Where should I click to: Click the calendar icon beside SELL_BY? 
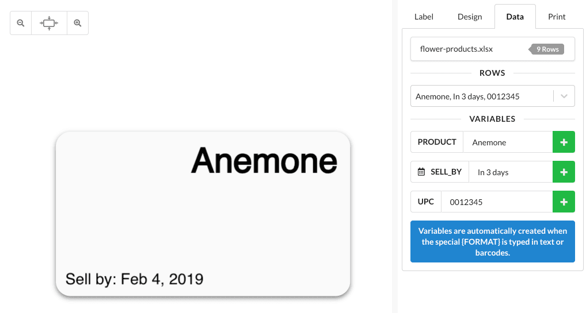coord(421,172)
